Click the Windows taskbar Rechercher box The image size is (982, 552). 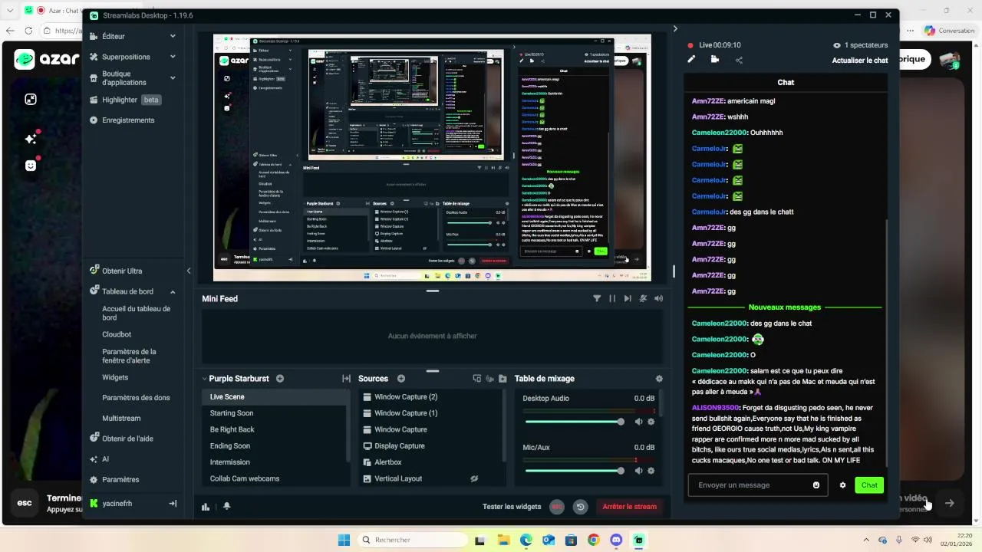[412, 540]
